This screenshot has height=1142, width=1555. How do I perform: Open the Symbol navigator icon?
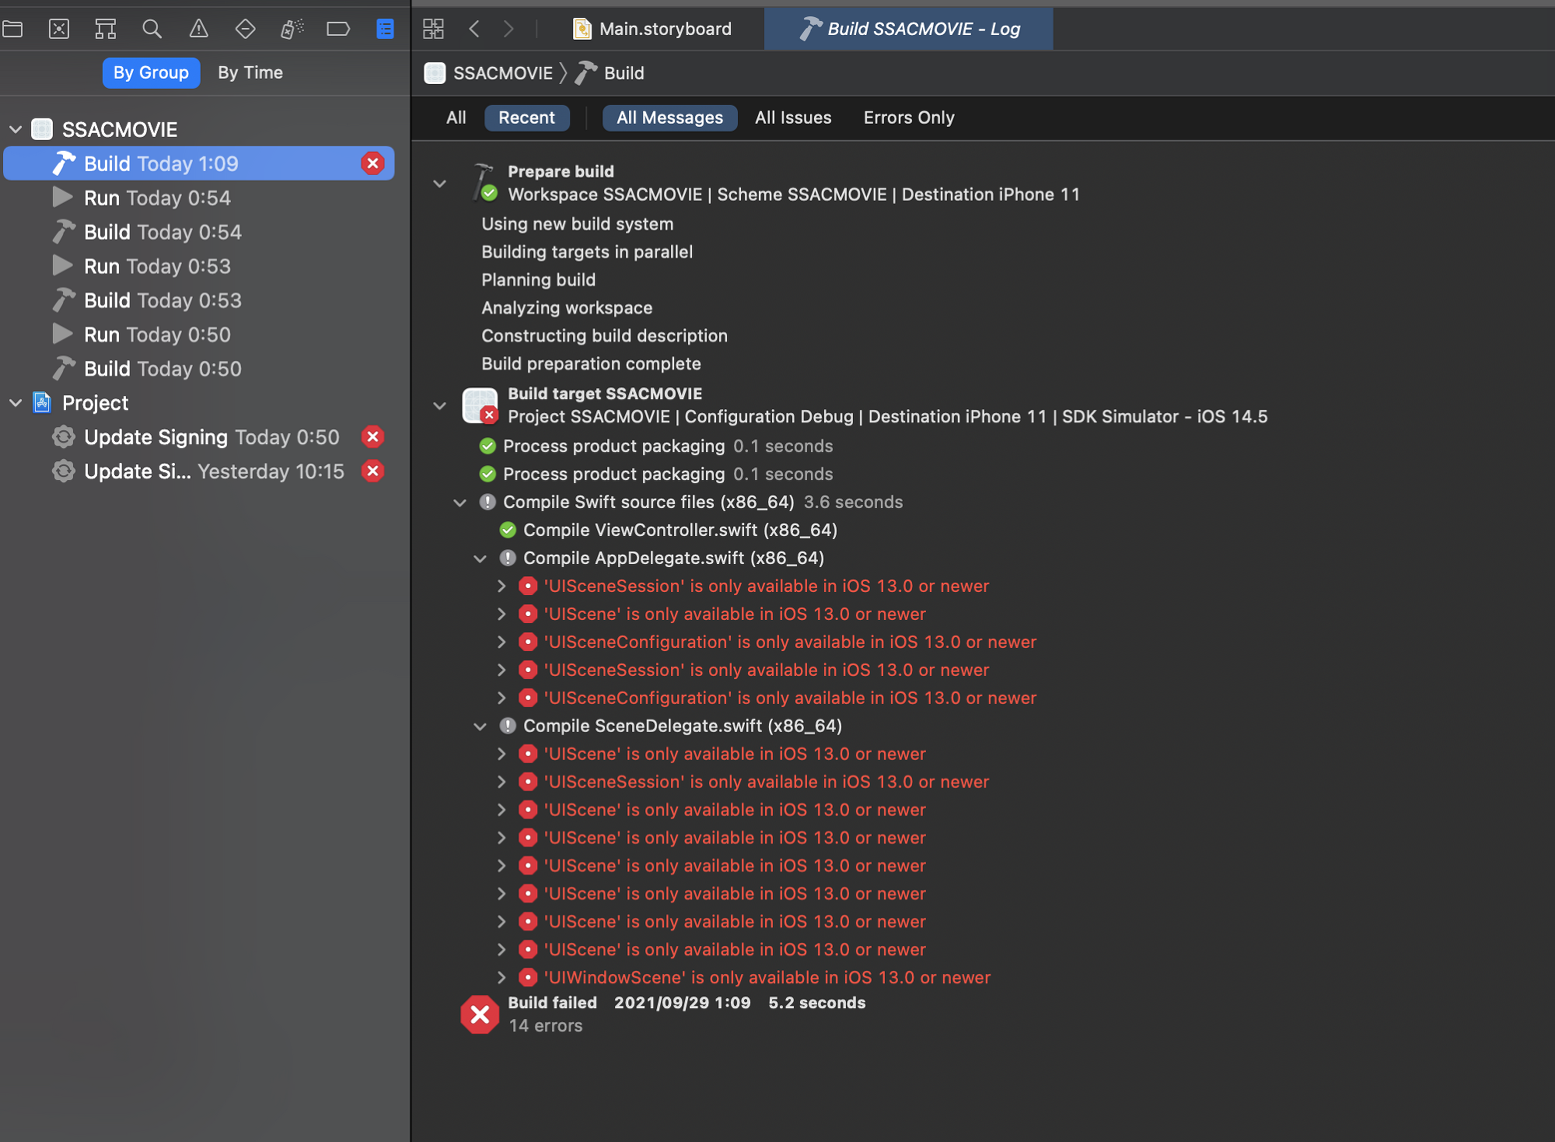(106, 30)
